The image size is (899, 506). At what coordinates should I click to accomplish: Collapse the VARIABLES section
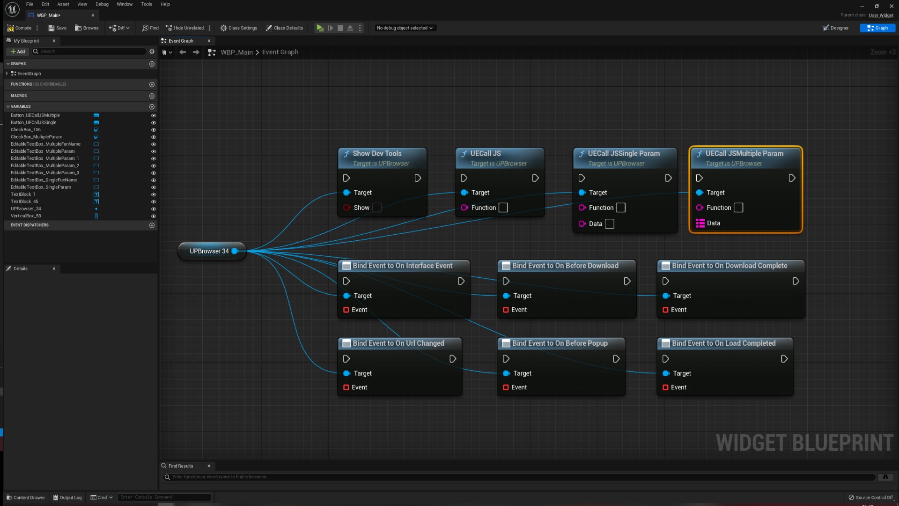[7, 106]
